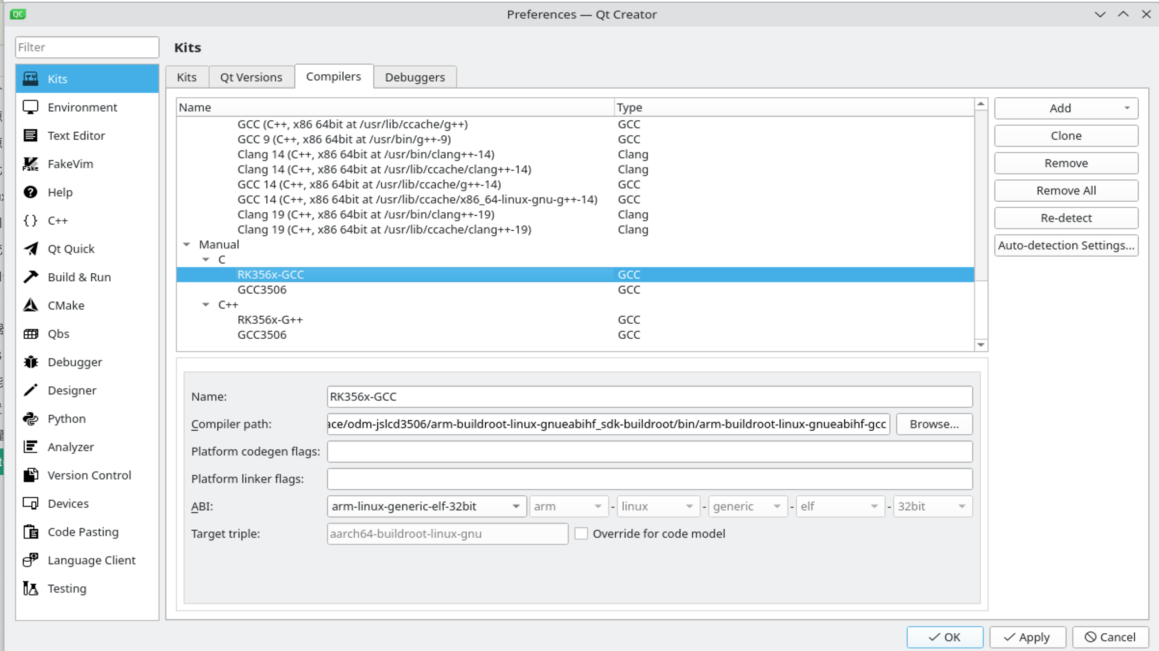Collapse the Manual compilers tree node
Viewport: 1159px width, 651px height.
187,245
